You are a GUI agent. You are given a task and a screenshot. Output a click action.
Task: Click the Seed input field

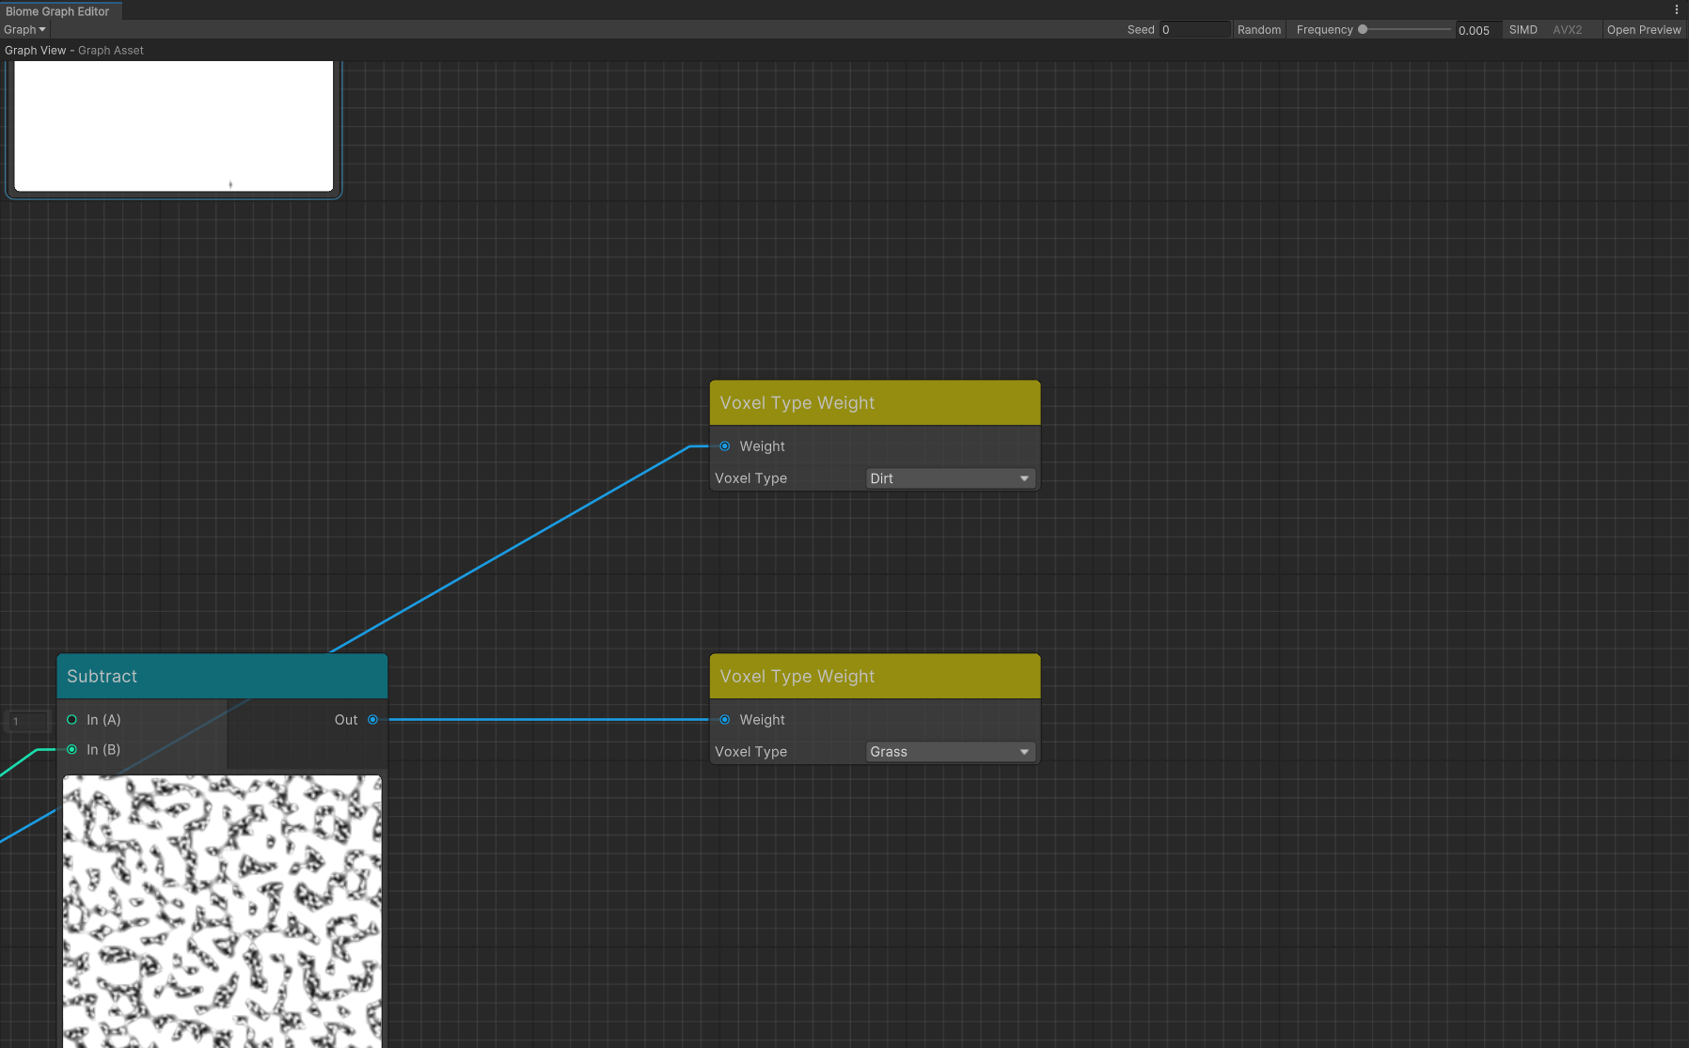[x=1194, y=30]
